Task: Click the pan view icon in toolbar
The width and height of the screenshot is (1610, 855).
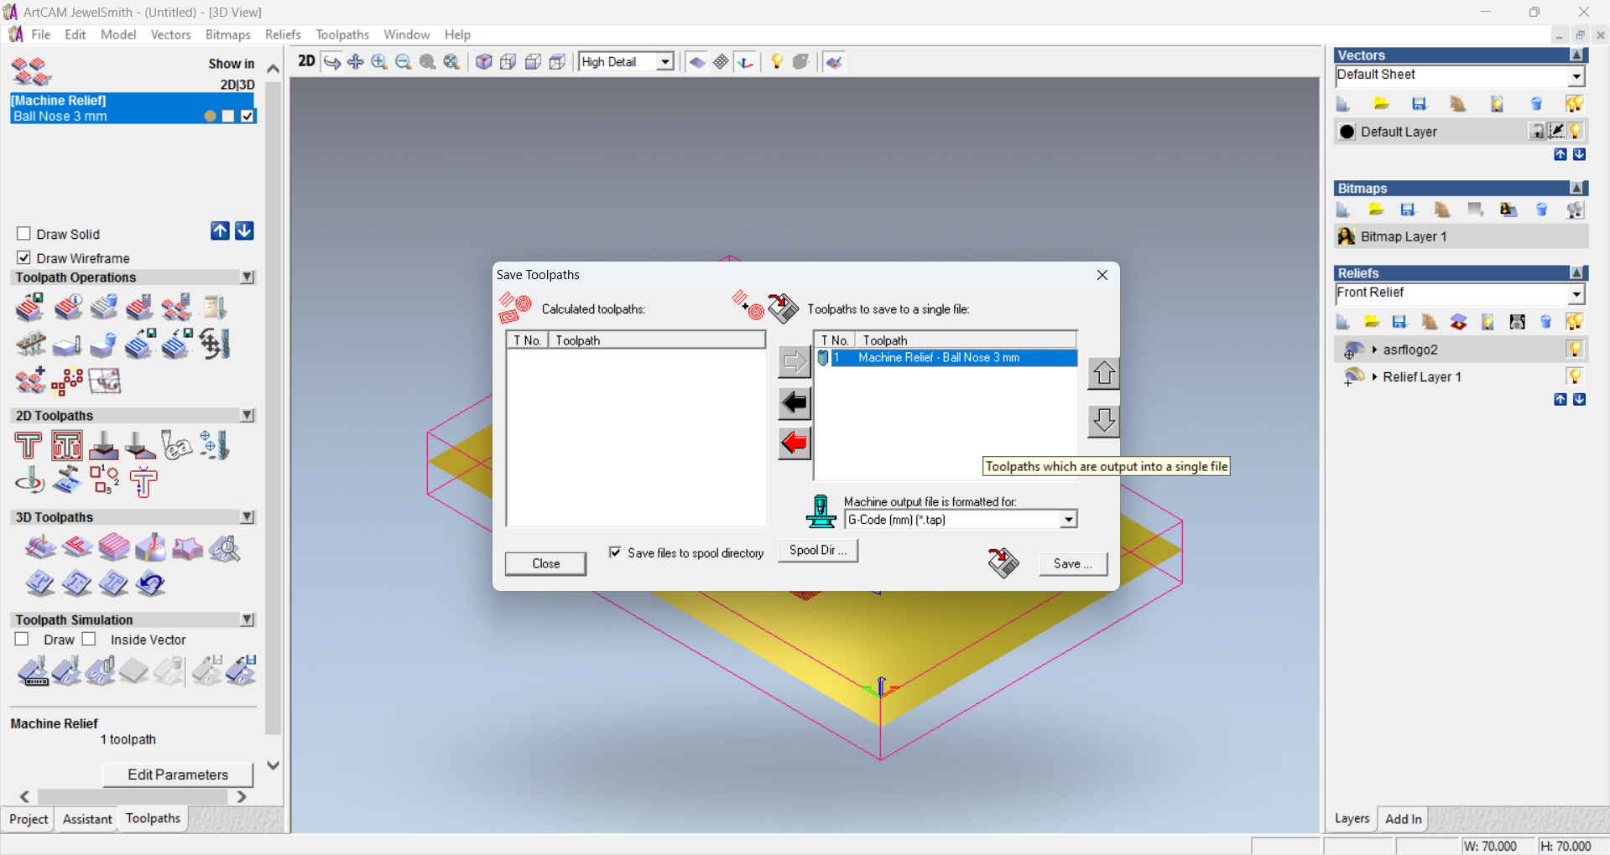Action: pyautogui.click(x=356, y=62)
